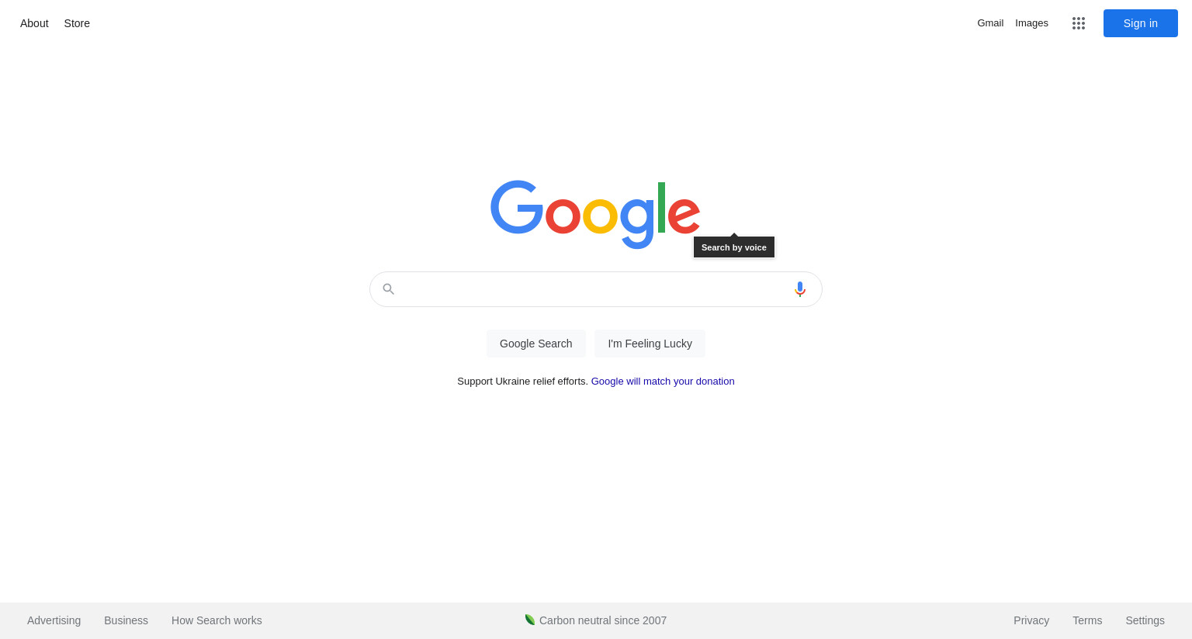Click the green leaf carbon neutral icon
Viewport: 1192px width, 639px height.
[530, 620]
